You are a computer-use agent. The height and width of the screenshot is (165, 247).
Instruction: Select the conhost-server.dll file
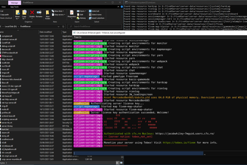9,39
